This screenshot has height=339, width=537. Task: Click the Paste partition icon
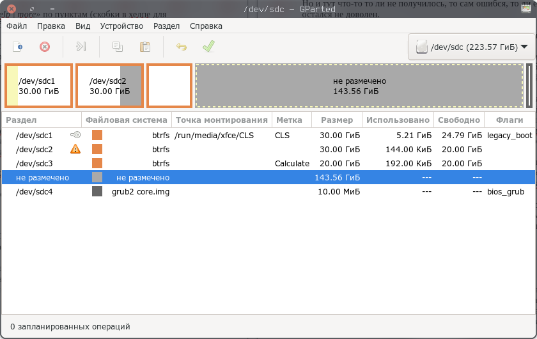pyautogui.click(x=145, y=47)
